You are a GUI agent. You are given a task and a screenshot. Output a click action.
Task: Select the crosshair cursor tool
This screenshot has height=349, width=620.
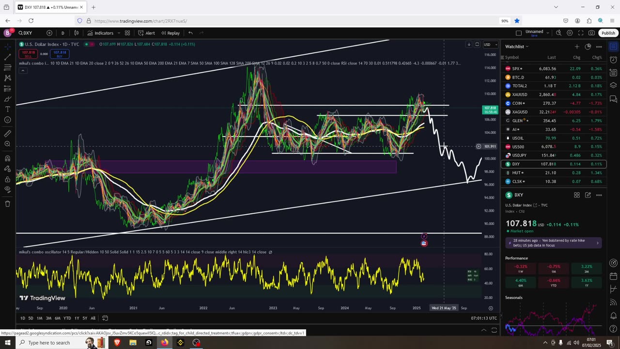[7, 47]
